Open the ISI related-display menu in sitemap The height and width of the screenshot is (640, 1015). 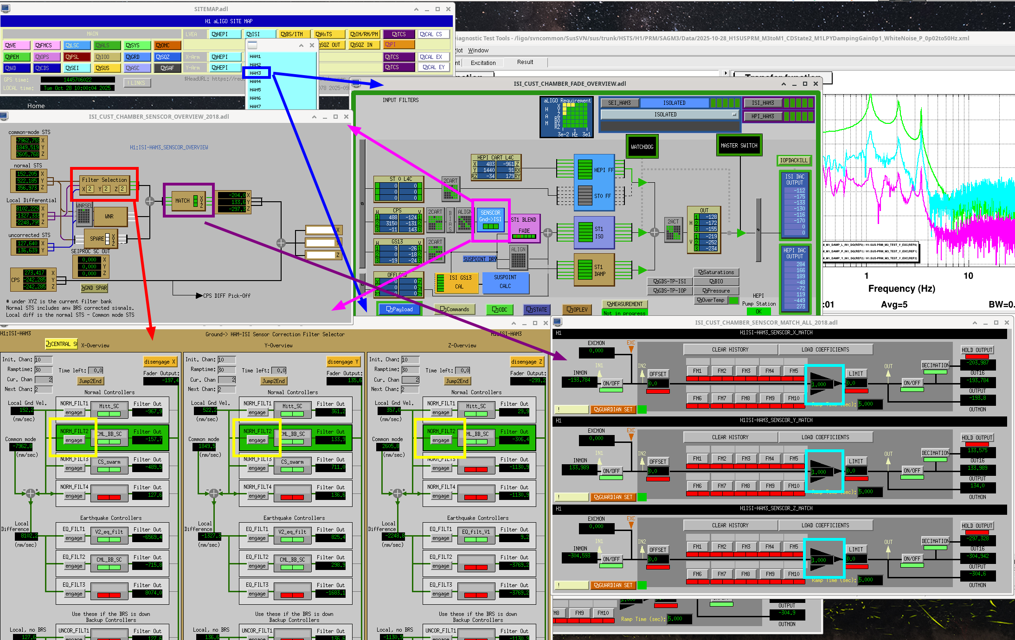[259, 34]
